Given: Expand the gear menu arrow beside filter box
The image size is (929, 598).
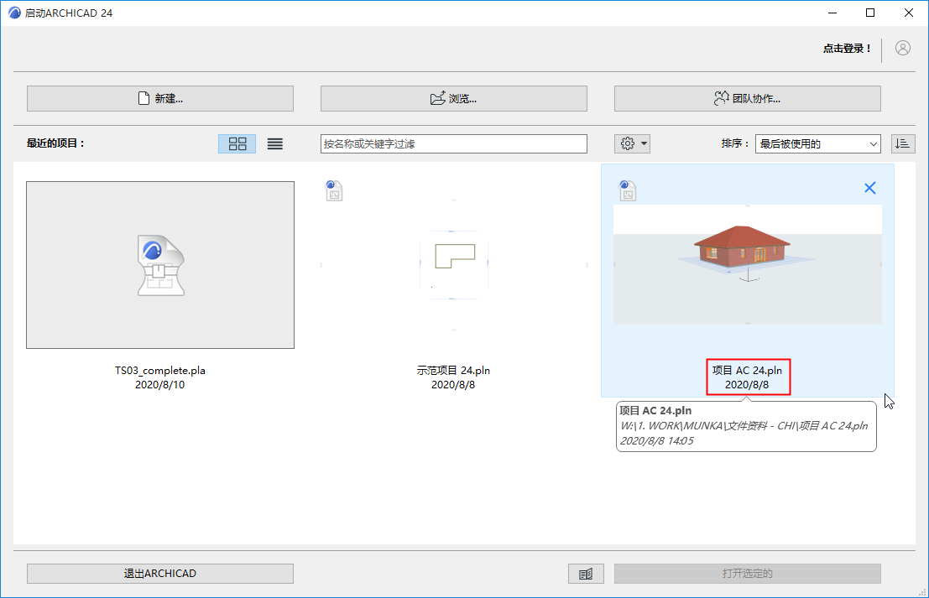Looking at the screenshot, I should tap(642, 143).
